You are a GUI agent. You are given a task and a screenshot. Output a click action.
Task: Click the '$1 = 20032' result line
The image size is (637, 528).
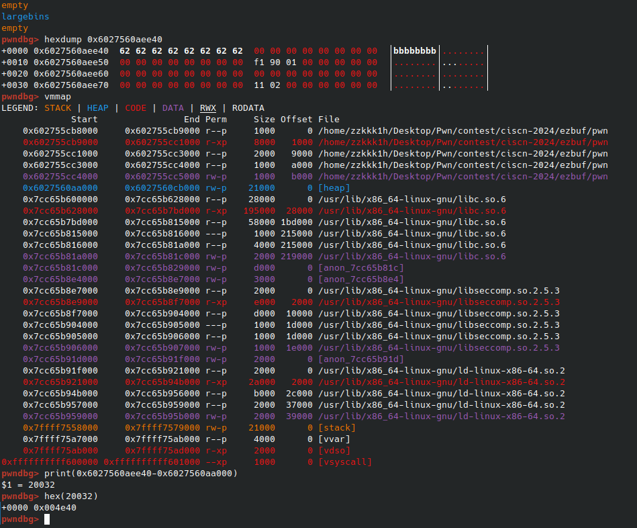[28, 485]
